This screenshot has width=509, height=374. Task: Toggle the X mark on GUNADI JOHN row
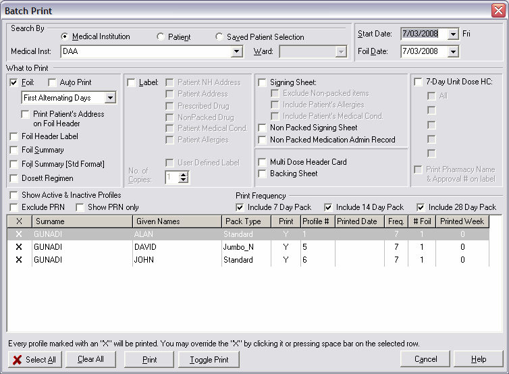[x=19, y=260]
